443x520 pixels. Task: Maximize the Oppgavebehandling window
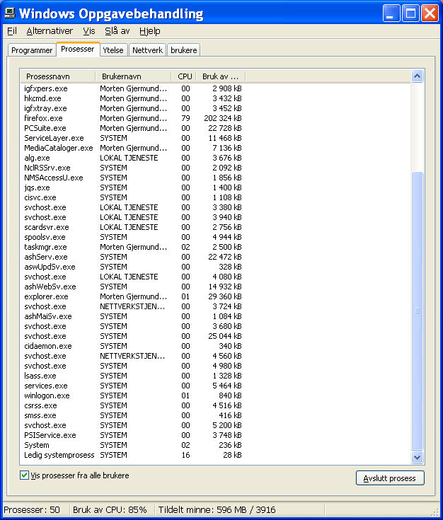[x=410, y=13]
